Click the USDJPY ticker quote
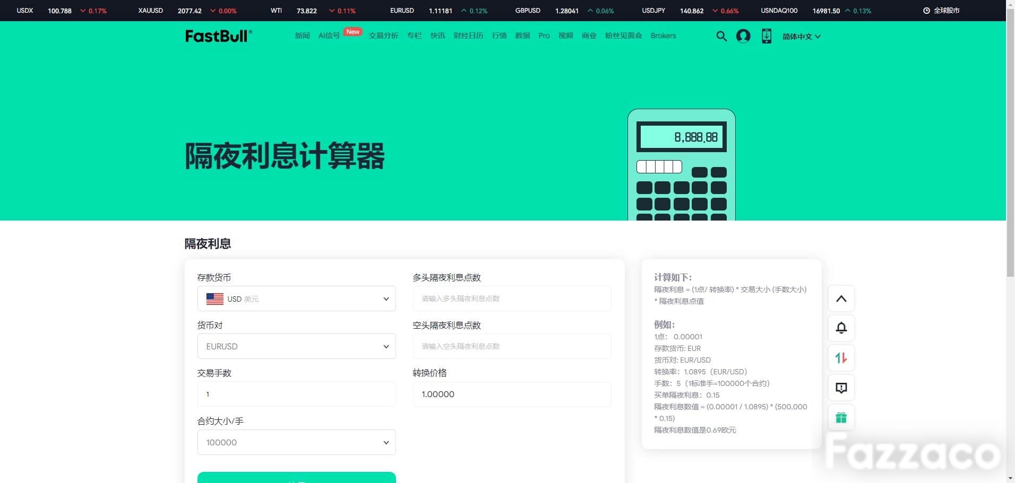1015x483 pixels. coord(690,11)
